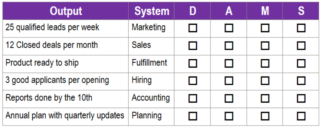
Task: Click the S column header
Action: 301,11
